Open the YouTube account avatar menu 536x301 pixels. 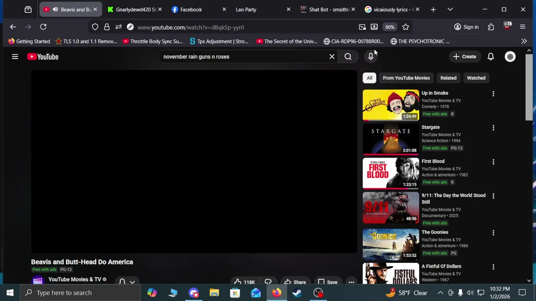tap(510, 56)
